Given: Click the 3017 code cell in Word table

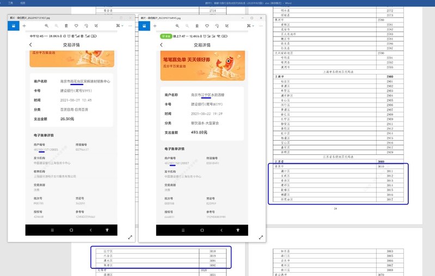Looking at the screenshot, I should (x=390, y=199).
